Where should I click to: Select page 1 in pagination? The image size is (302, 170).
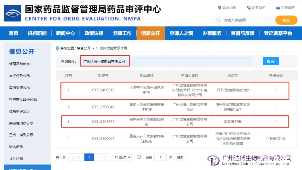tap(89, 157)
